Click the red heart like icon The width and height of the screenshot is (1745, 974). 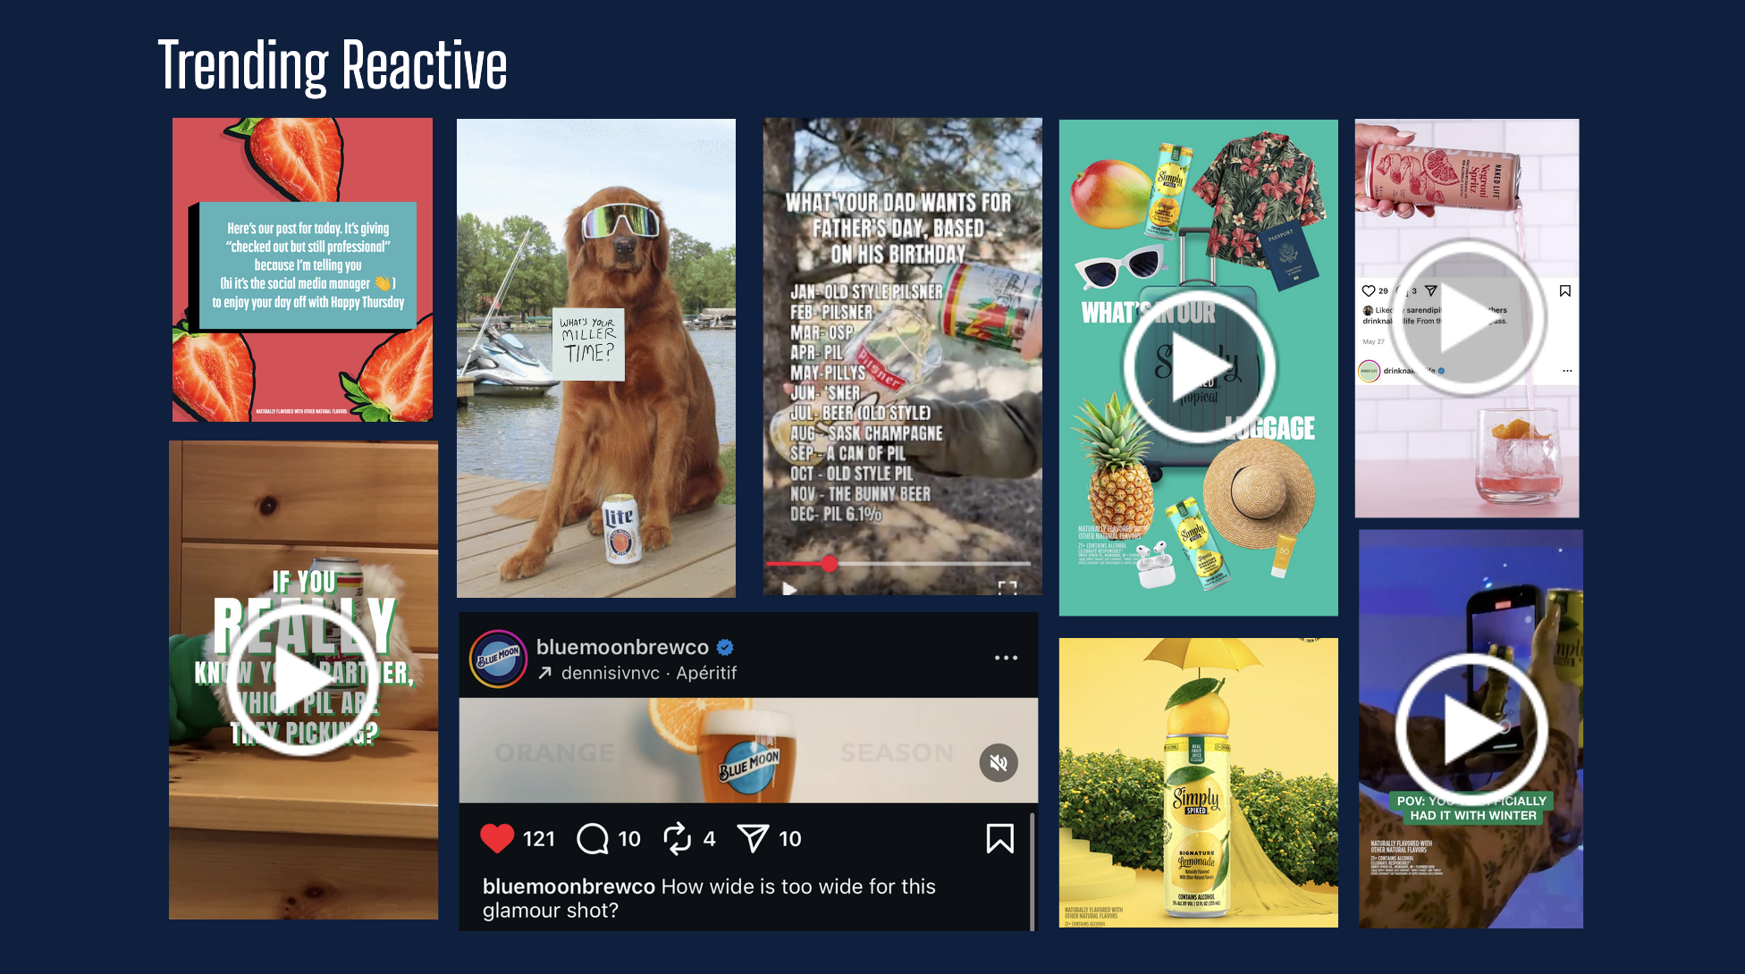[x=497, y=838]
